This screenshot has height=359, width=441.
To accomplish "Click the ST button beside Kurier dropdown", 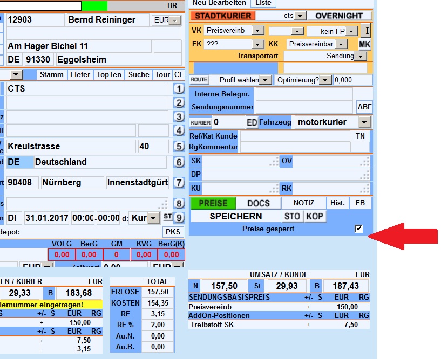I will point(168,217).
